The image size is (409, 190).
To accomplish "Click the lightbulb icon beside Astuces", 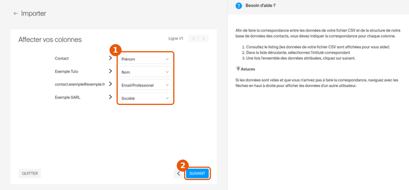I will [x=238, y=69].
